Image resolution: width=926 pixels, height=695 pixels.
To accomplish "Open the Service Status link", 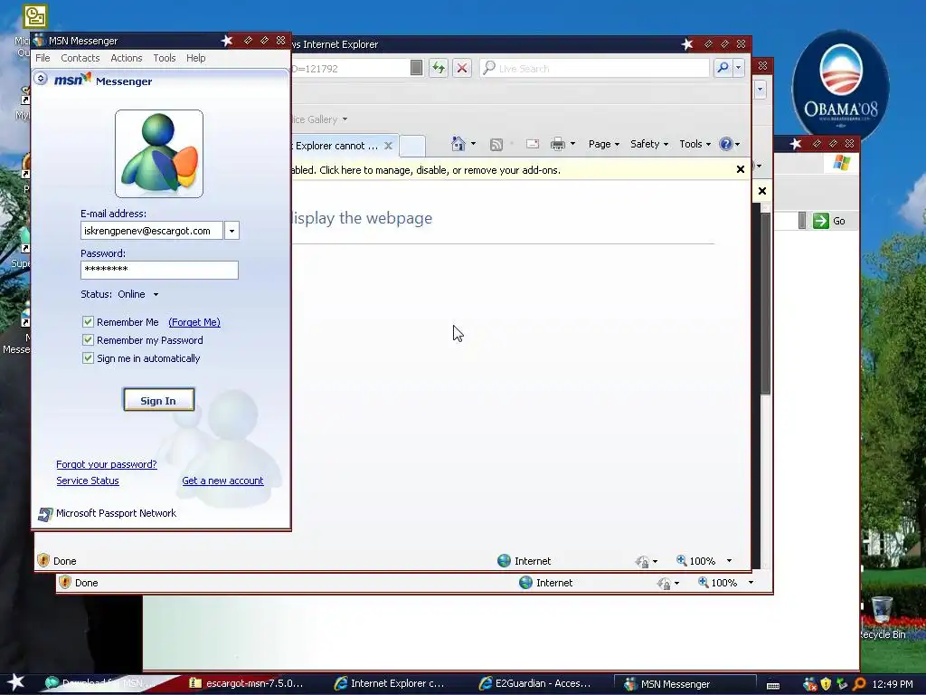I will pyautogui.click(x=88, y=481).
